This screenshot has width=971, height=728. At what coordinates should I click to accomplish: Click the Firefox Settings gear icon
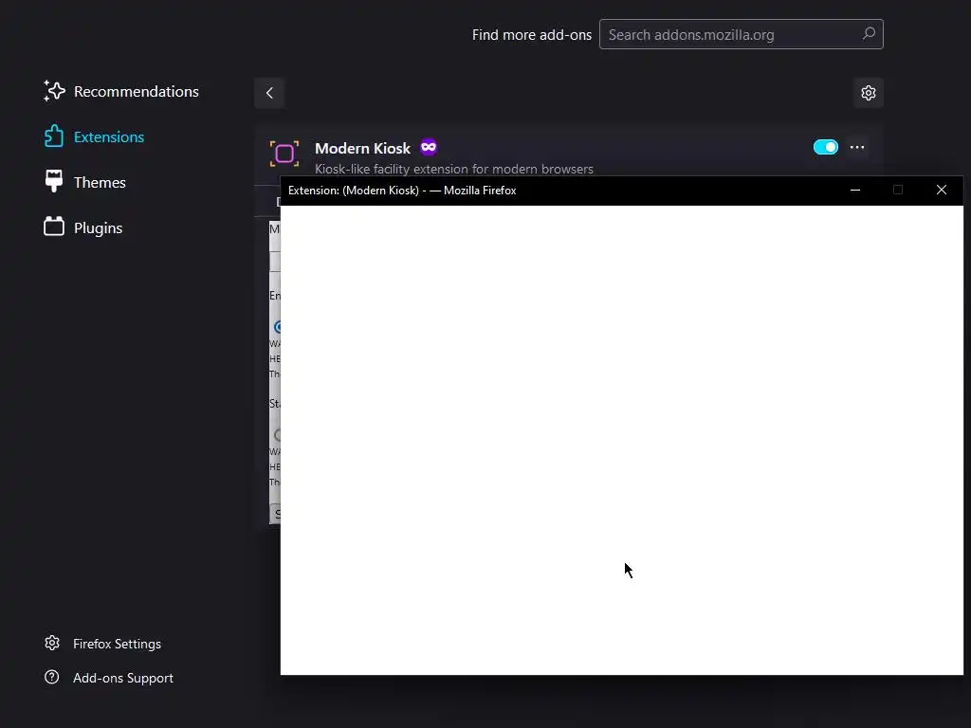pos(52,644)
